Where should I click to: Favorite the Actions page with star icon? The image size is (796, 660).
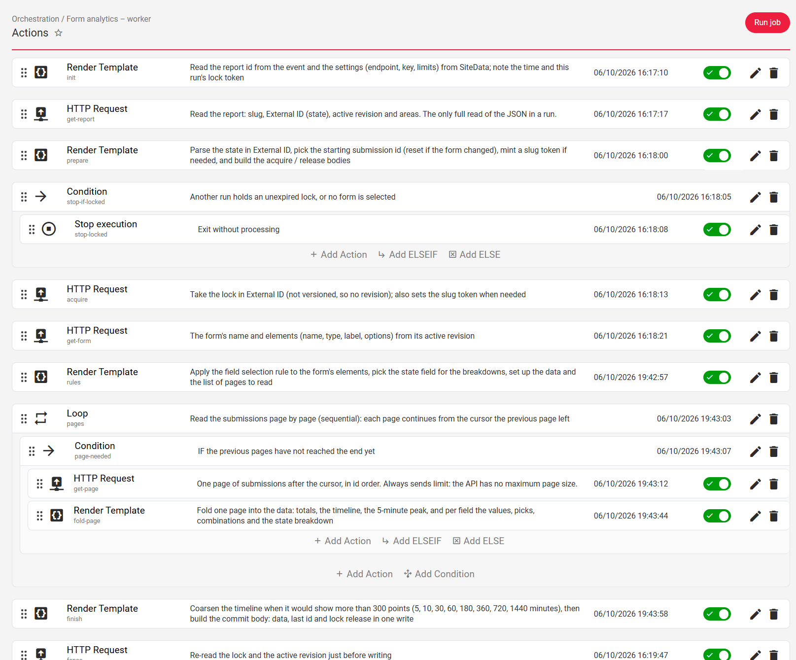pos(58,33)
